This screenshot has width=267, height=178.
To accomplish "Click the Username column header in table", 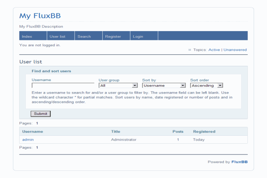I will point(32,132).
